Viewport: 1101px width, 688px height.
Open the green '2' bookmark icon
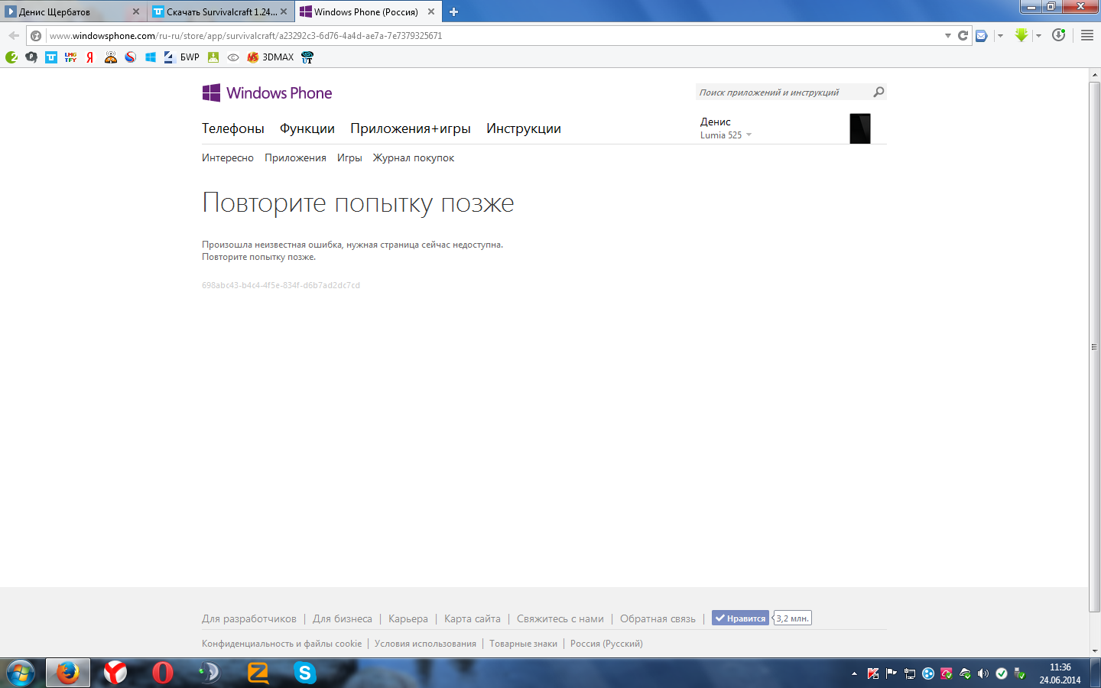(x=11, y=57)
